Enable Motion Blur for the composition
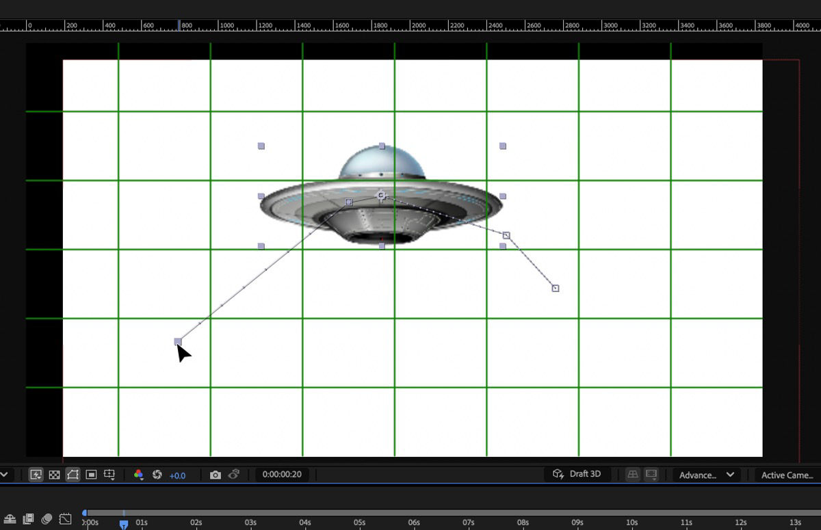 coord(45,520)
